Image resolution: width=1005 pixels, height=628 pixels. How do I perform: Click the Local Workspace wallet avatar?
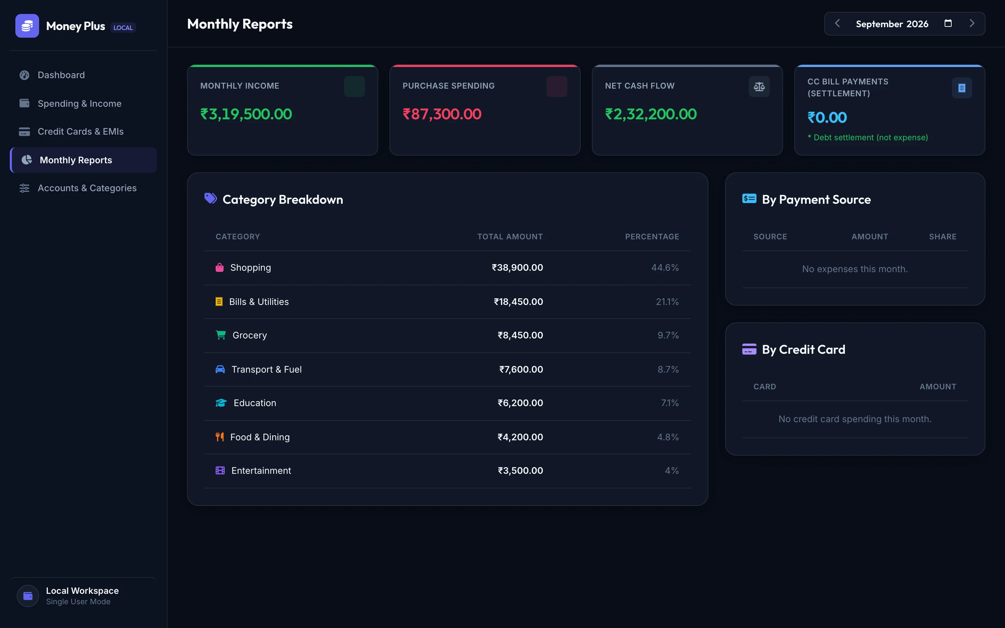click(x=28, y=596)
